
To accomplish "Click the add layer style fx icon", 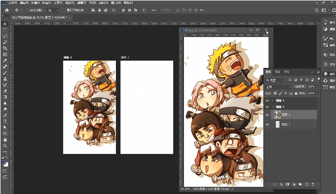I will pos(281,184).
